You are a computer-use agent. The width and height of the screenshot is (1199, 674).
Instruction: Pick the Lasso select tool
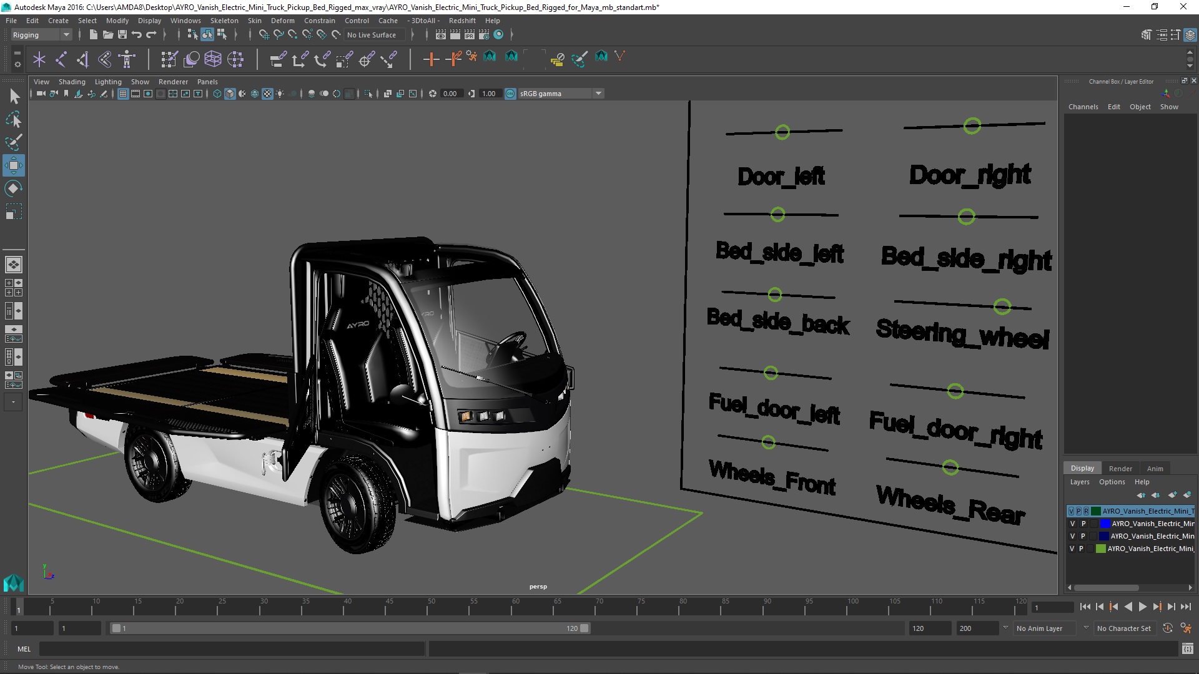point(14,119)
